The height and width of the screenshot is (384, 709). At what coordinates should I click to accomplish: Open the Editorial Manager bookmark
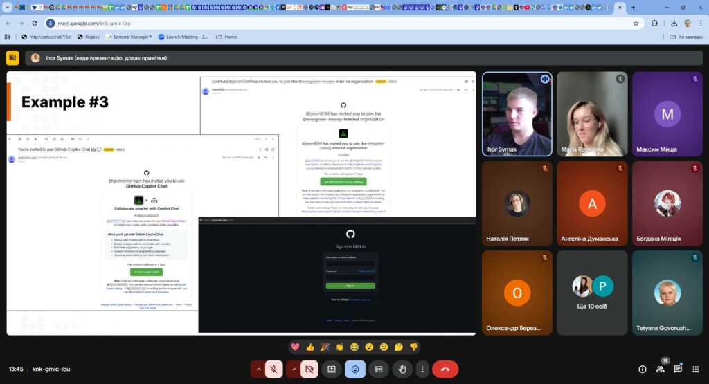click(127, 37)
